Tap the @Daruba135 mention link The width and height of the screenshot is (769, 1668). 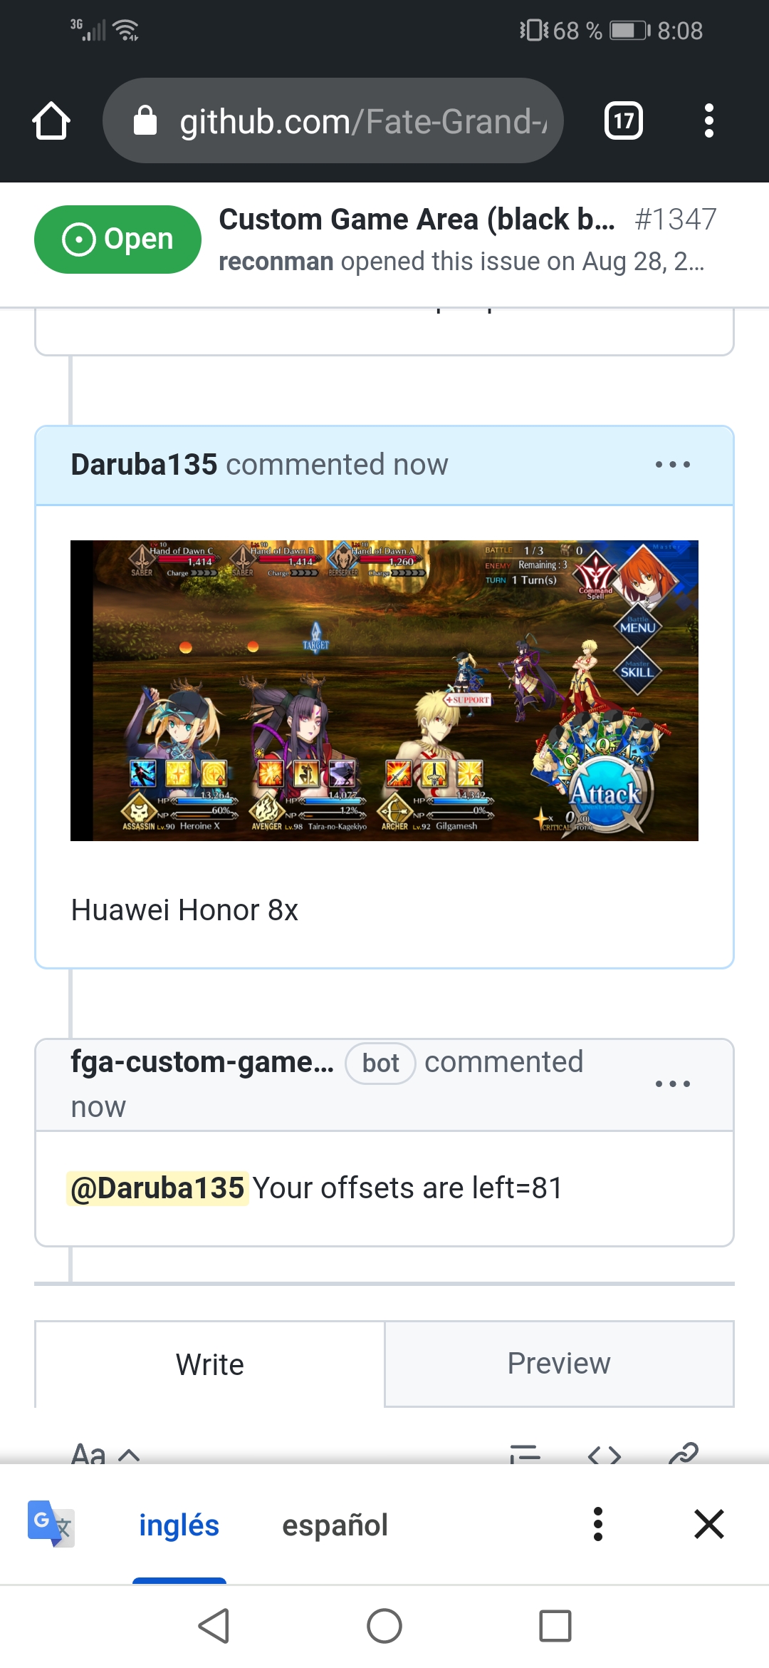[157, 1188]
